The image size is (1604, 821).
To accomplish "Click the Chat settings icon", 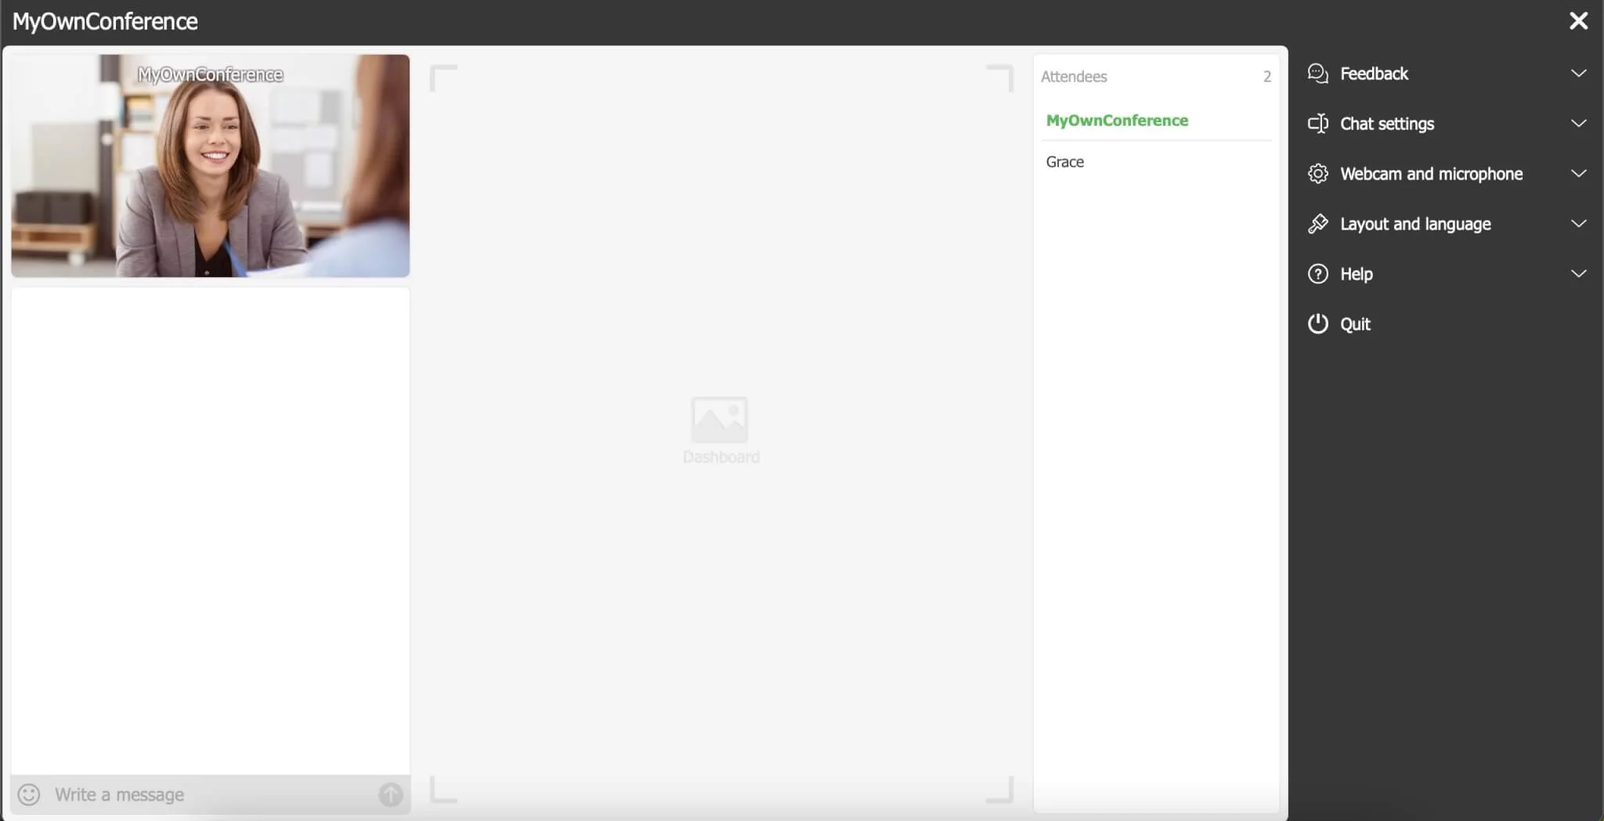I will [1317, 124].
